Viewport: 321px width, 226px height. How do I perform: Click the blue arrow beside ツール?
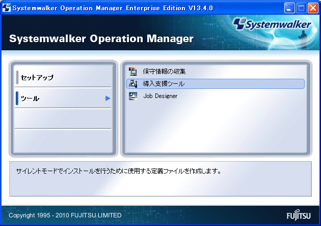[108, 99]
